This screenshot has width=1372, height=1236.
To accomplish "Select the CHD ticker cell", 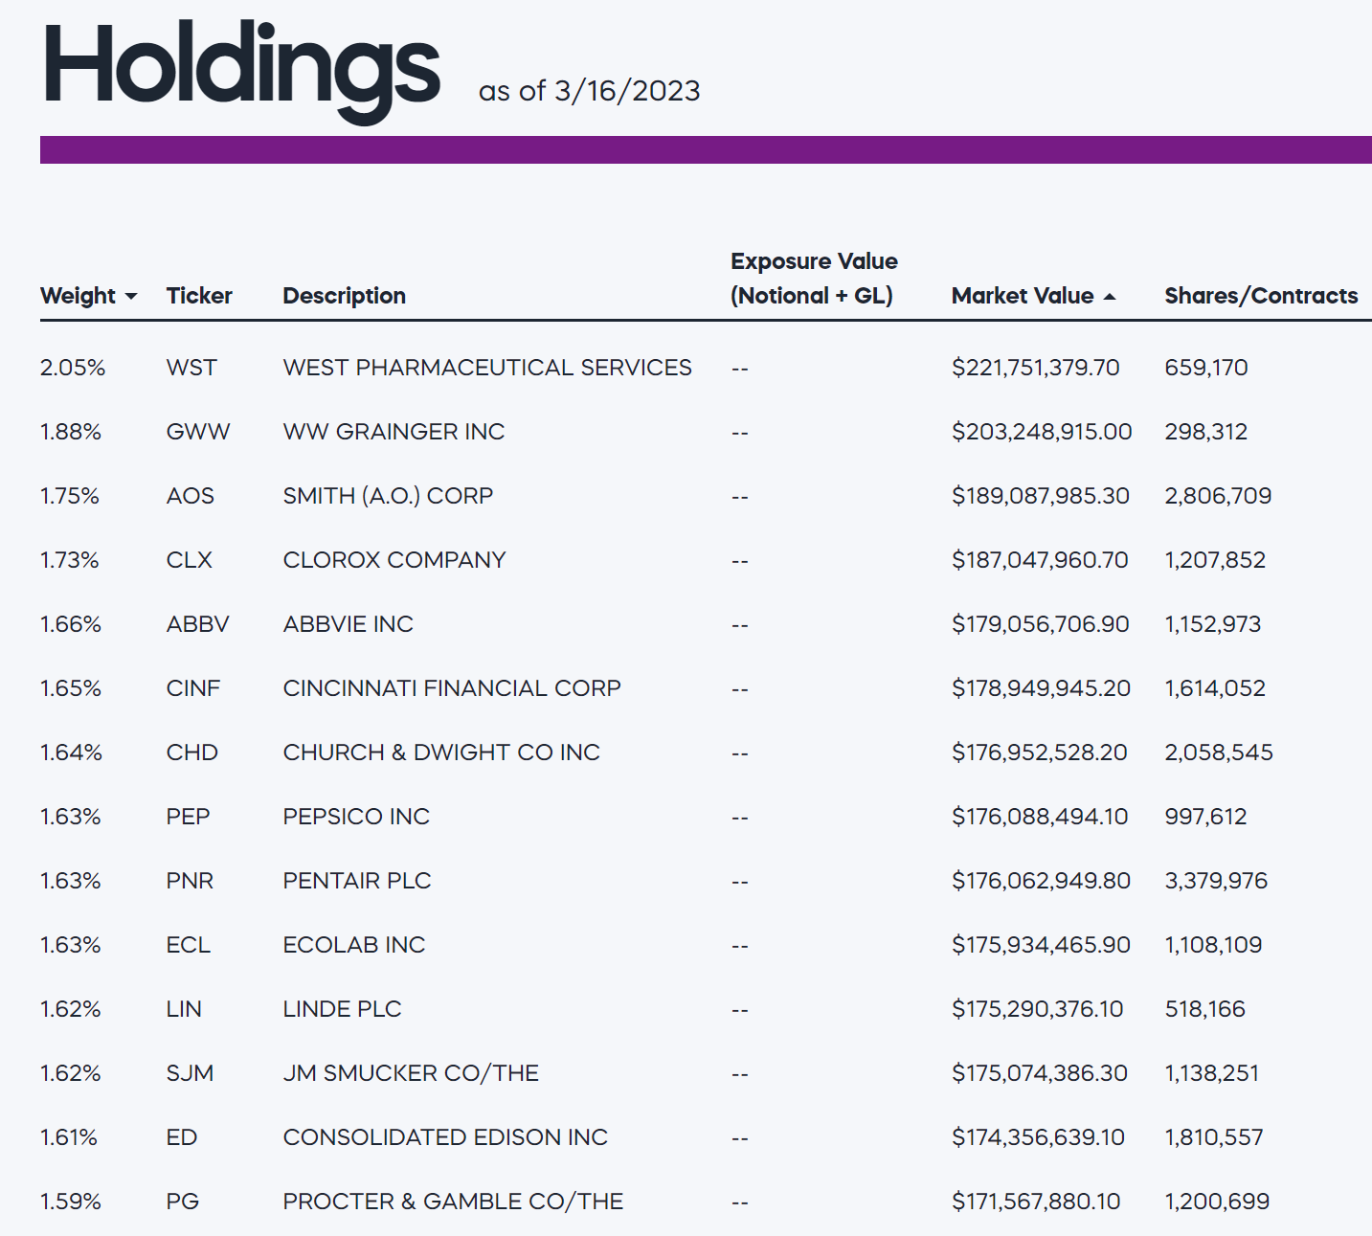I will tap(192, 753).
